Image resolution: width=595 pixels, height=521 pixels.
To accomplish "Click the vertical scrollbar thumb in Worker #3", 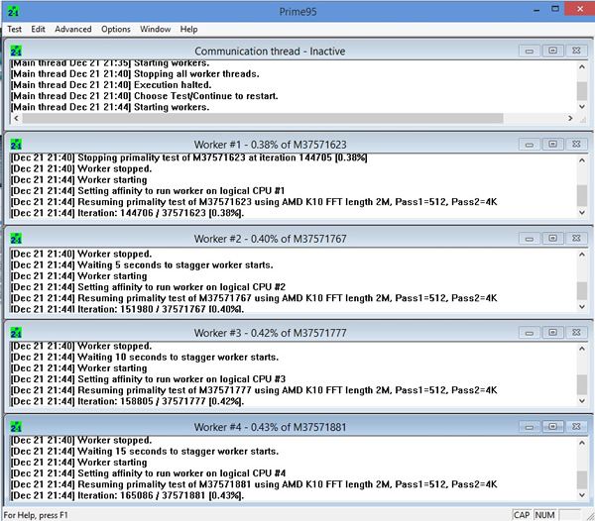I will pyautogui.click(x=582, y=384).
